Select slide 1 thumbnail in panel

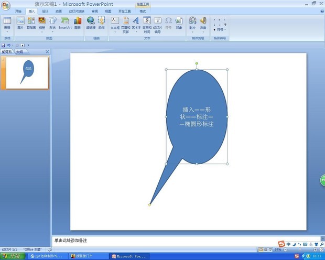click(27, 72)
